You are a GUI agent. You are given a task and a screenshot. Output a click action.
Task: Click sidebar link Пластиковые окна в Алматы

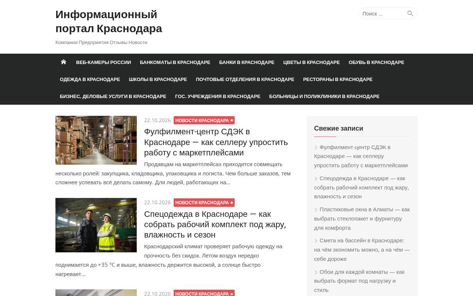coord(362,218)
